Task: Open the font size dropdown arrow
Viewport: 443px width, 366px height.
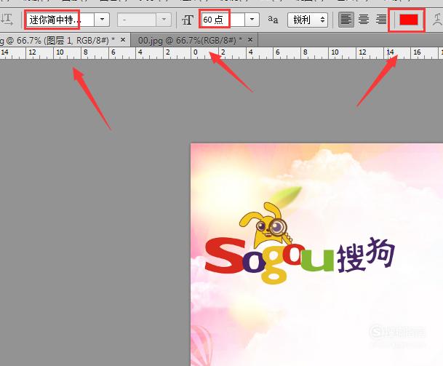Action: click(x=252, y=20)
